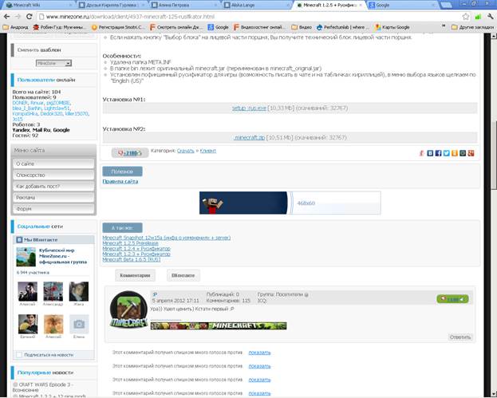Click the green comment rating button
Image resolution: width=497 pixels, height=398 pixels.
point(452,299)
